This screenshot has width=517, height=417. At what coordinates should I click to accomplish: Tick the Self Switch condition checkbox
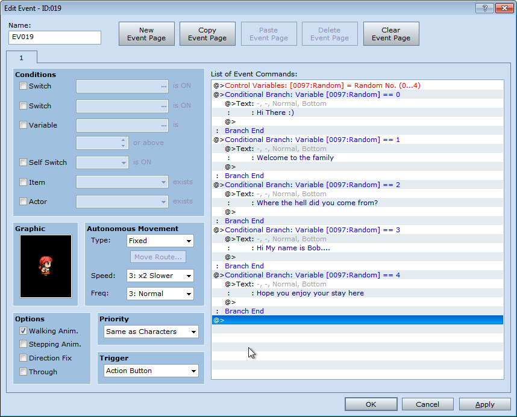pyautogui.click(x=23, y=162)
